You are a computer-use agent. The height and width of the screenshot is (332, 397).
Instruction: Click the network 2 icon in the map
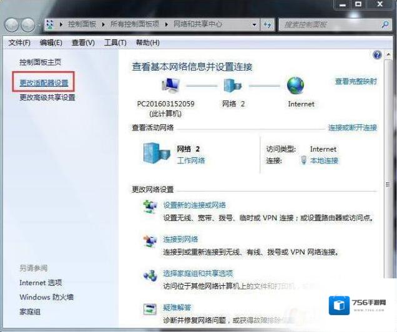232,85
